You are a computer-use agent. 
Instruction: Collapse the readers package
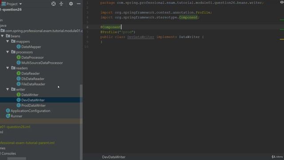(8, 68)
